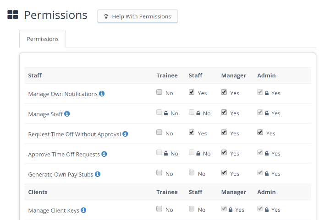
Task: Enable Request Time Off Without Approval for Trainee
Action: [x=159, y=132]
